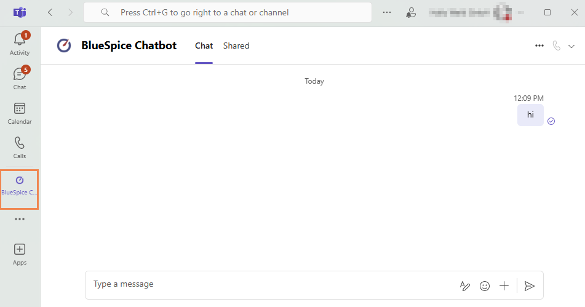The image size is (585, 307).
Task: Show more apps with sidebar ellipsis
Action: click(x=20, y=219)
